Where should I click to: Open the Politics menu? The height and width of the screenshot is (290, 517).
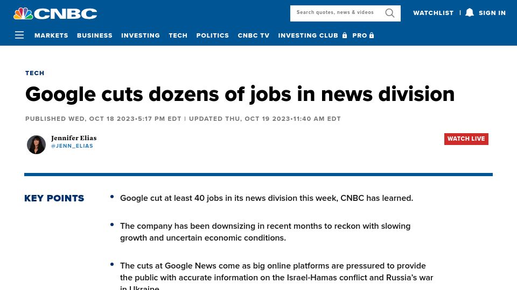pos(213,35)
